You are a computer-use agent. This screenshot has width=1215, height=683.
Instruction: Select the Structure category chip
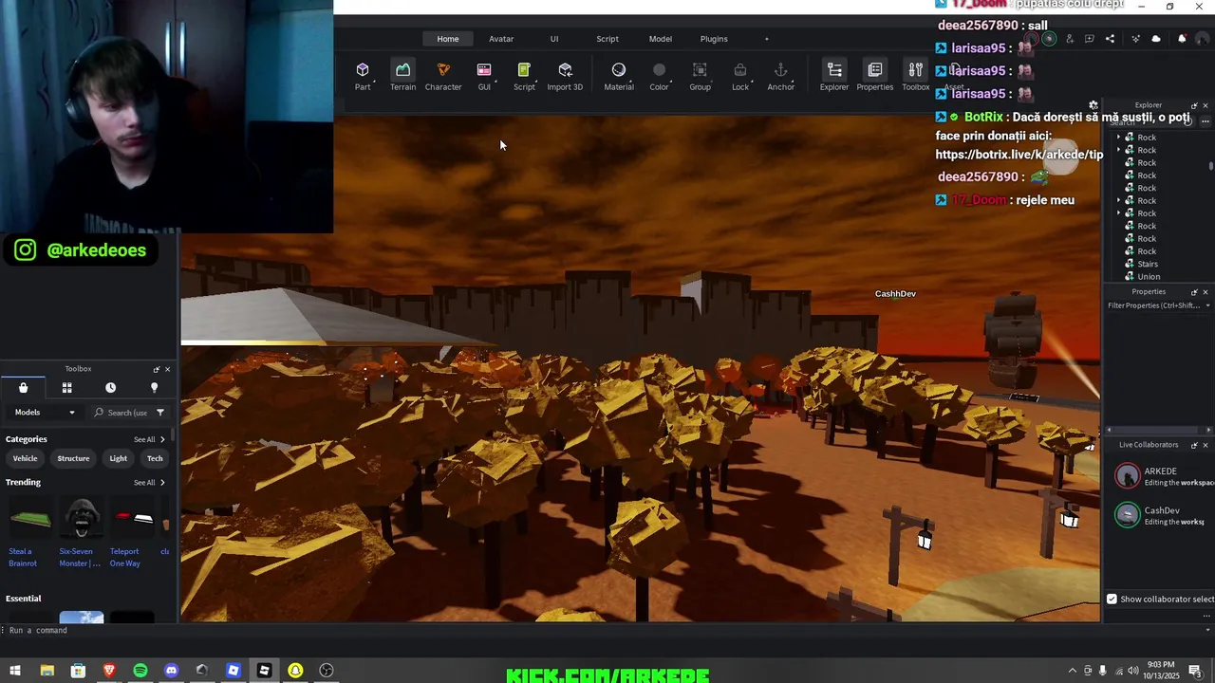[73, 458]
